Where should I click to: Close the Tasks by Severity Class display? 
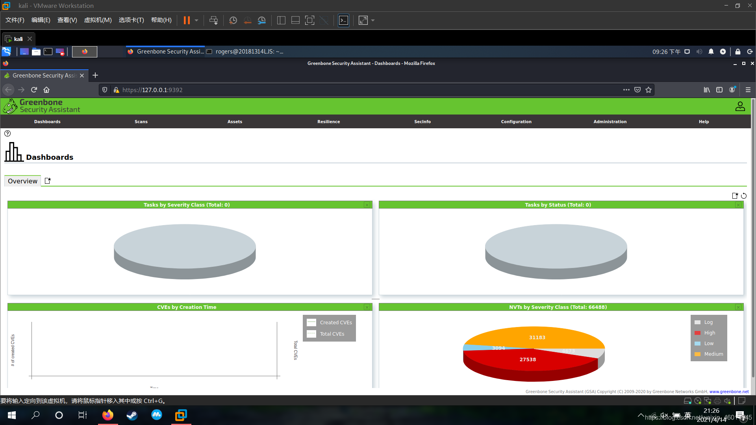point(367,205)
